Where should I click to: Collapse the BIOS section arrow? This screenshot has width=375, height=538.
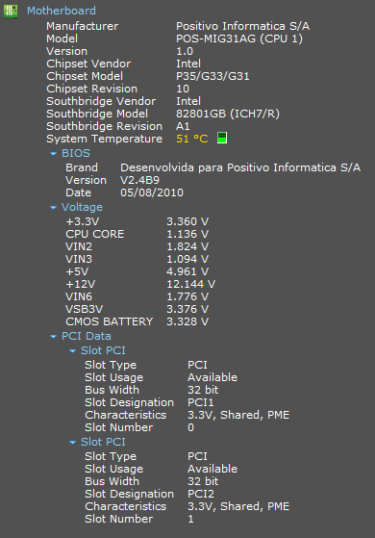pos(53,154)
